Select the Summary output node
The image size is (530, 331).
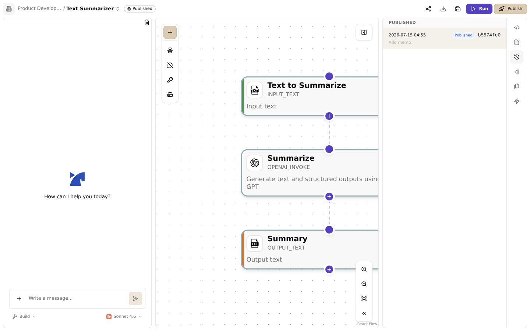click(310, 250)
